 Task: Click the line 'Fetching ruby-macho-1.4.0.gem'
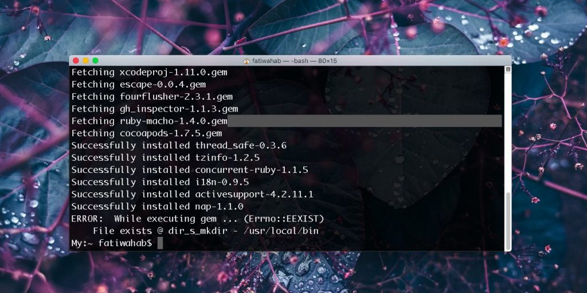pos(150,121)
